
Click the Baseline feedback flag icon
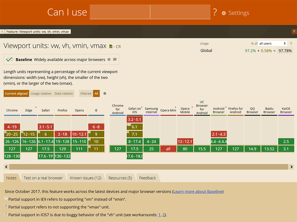coord(115,59)
